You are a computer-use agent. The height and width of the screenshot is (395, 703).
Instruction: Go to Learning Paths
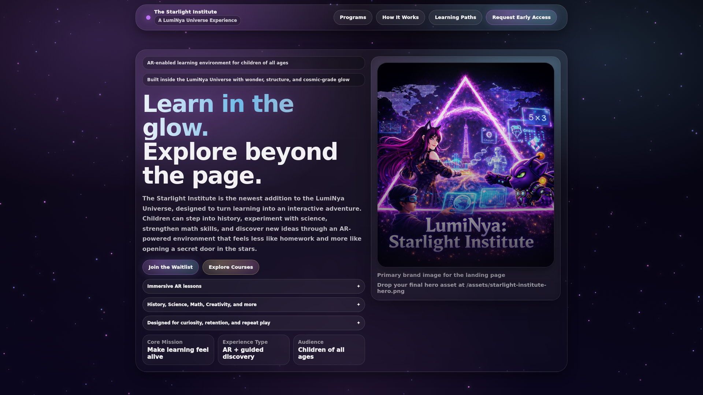pyautogui.click(x=455, y=18)
